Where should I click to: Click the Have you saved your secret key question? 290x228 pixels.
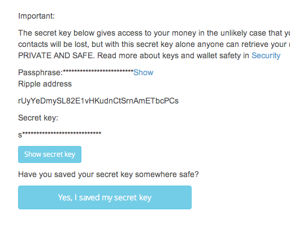pyautogui.click(x=109, y=174)
